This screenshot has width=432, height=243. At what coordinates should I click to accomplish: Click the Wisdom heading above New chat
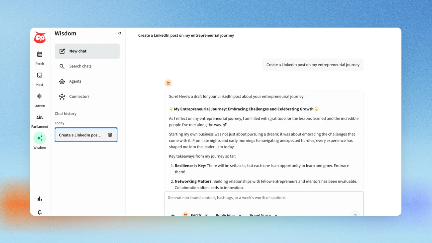point(65,33)
